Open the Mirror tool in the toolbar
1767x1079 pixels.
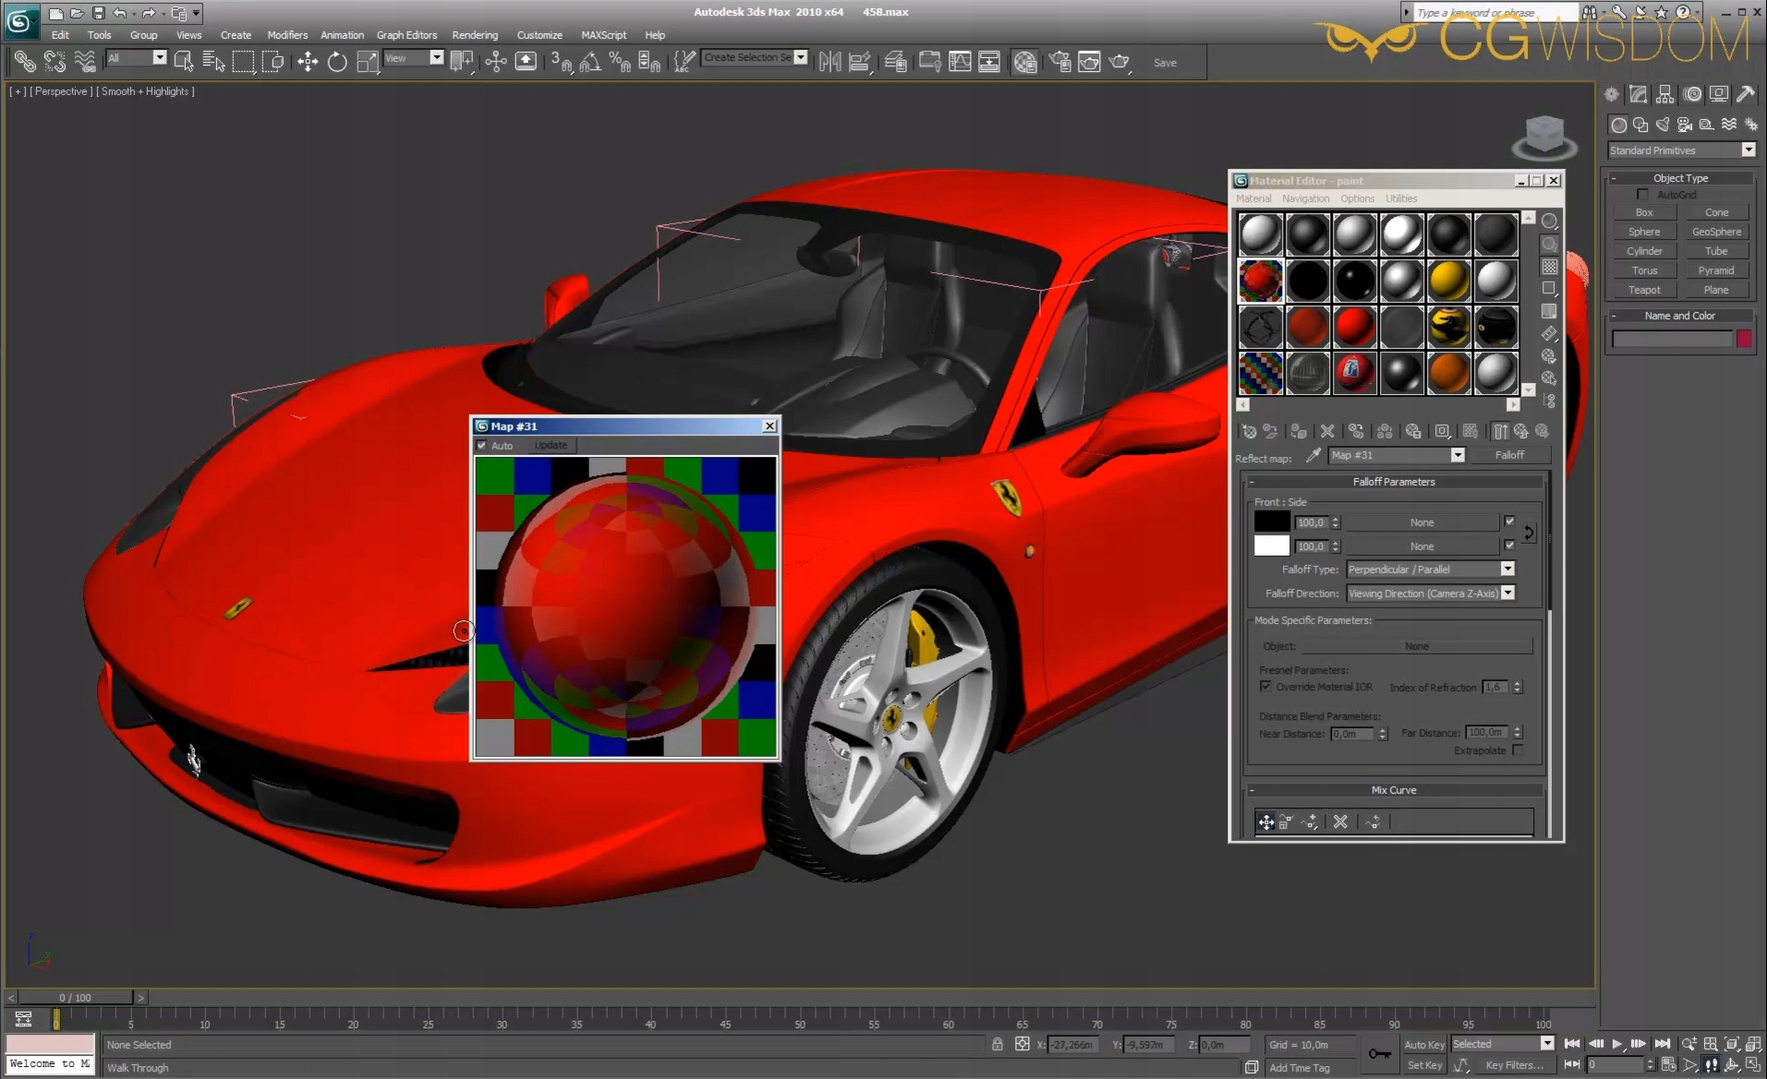tap(829, 62)
